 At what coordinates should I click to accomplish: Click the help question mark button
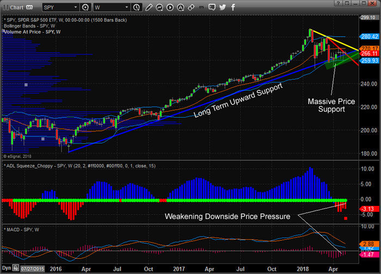click(338, 3)
